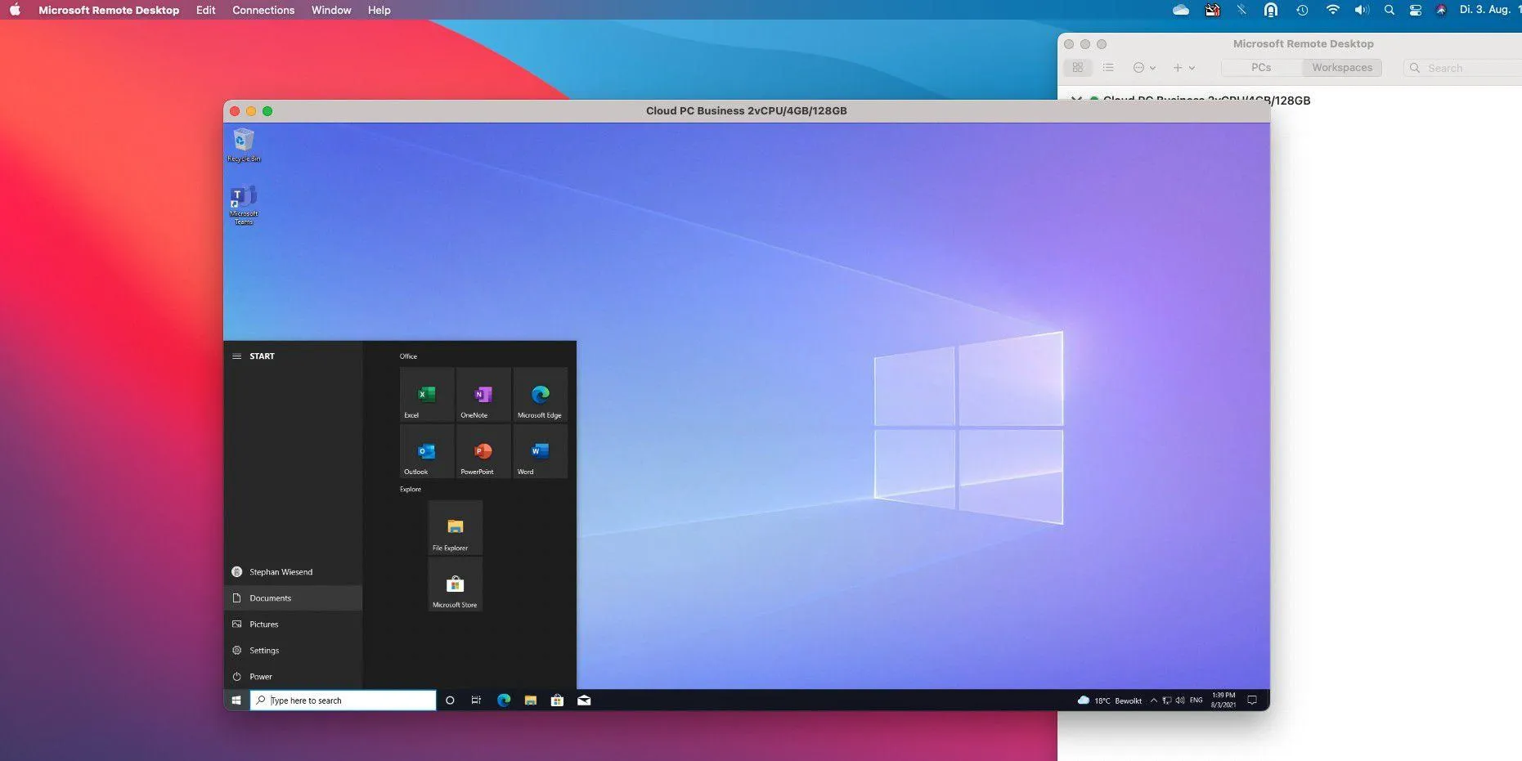1522x761 pixels.
Task: Collapse the Cloud PC Business workspace entry
Action: (x=1075, y=100)
